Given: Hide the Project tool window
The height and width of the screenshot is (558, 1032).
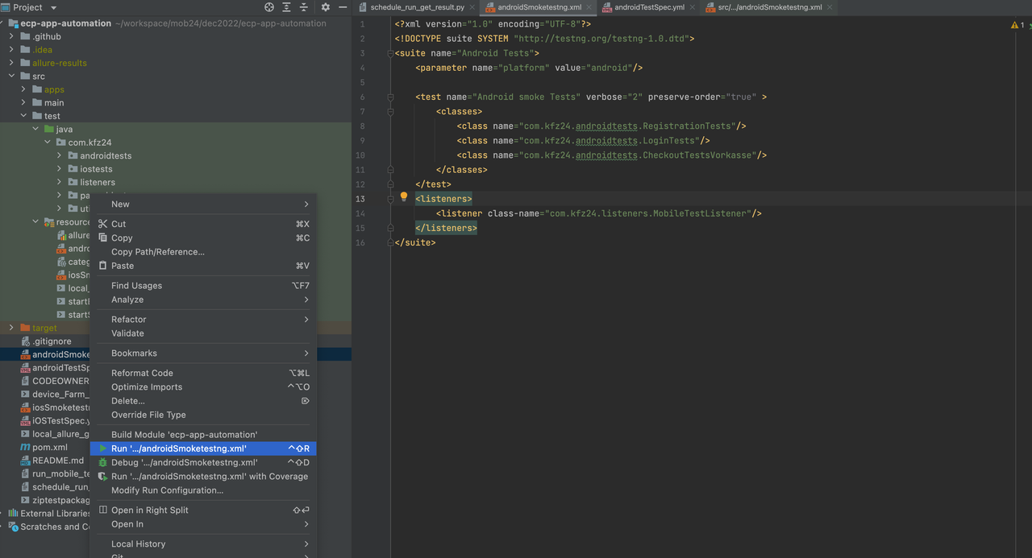Looking at the screenshot, I should point(343,7).
